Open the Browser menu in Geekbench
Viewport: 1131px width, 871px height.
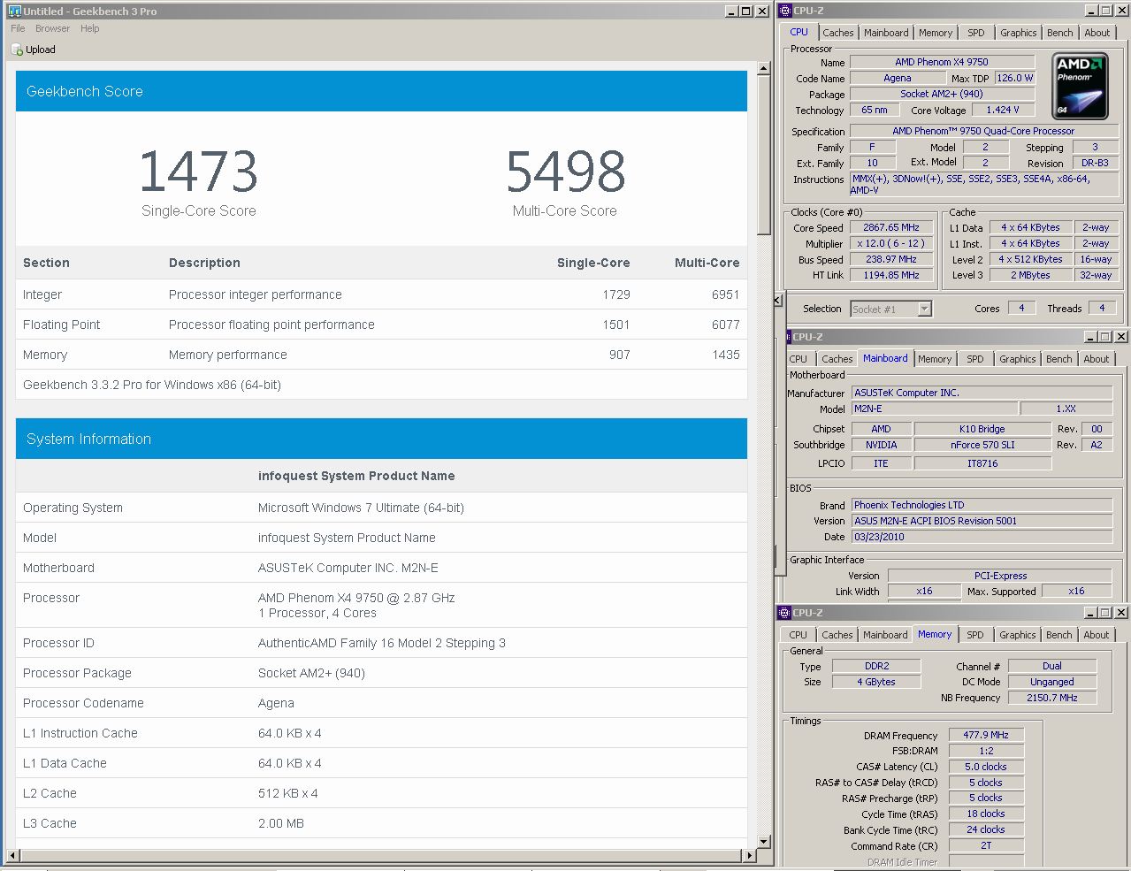tap(52, 28)
